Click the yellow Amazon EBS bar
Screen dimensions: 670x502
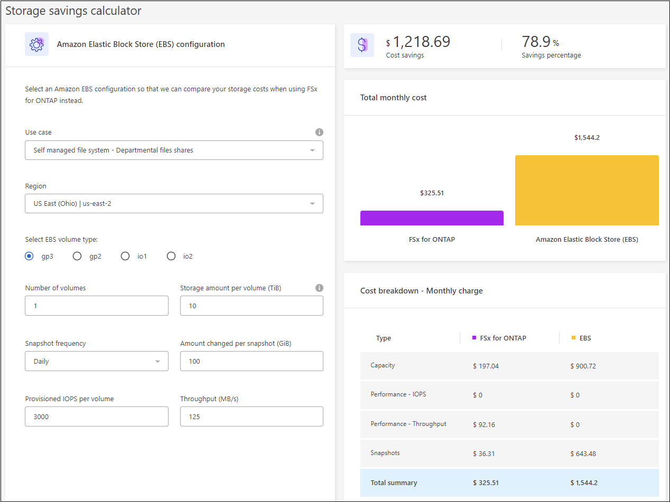click(587, 191)
